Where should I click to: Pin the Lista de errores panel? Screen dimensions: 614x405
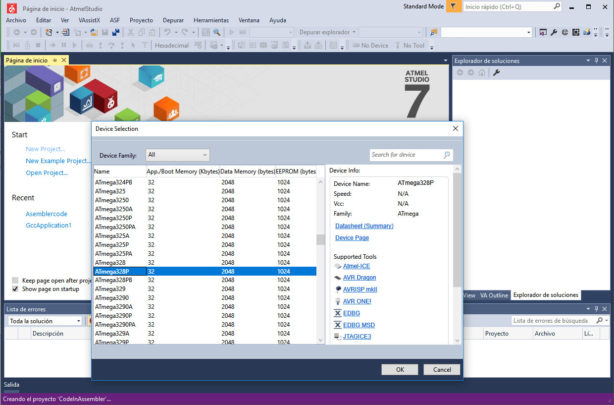(597, 309)
